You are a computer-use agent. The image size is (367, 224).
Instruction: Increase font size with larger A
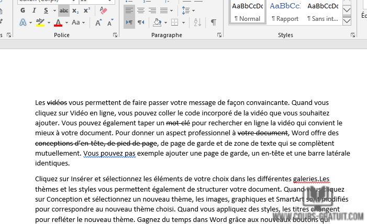(x=98, y=22)
